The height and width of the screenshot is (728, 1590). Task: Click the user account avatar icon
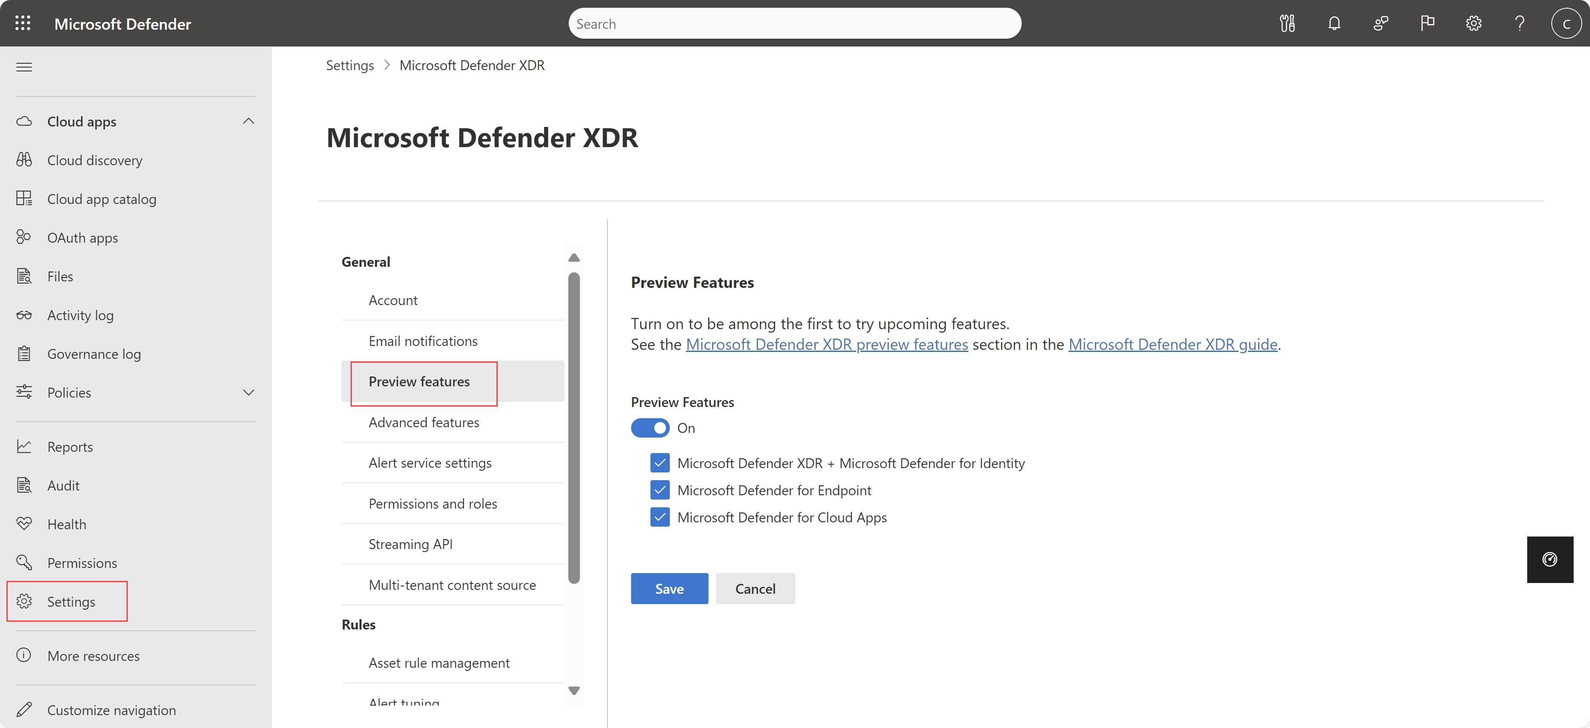pyautogui.click(x=1565, y=22)
